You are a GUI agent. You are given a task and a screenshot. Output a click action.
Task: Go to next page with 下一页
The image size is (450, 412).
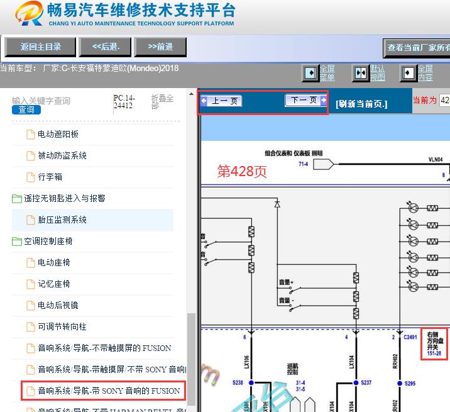(x=306, y=100)
